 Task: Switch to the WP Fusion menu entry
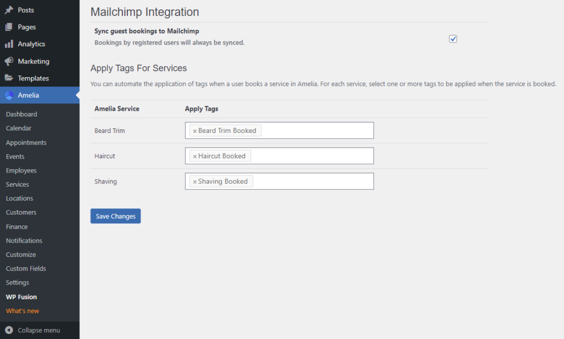coord(21,297)
